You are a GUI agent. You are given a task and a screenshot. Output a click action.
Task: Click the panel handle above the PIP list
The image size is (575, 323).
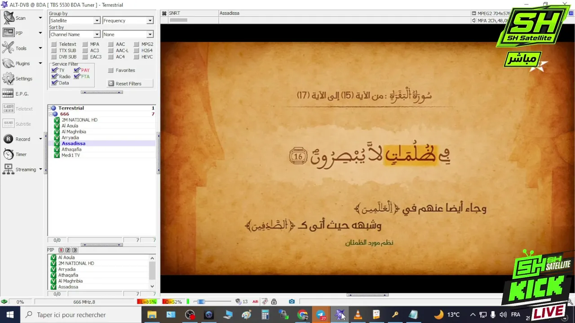[x=102, y=245]
